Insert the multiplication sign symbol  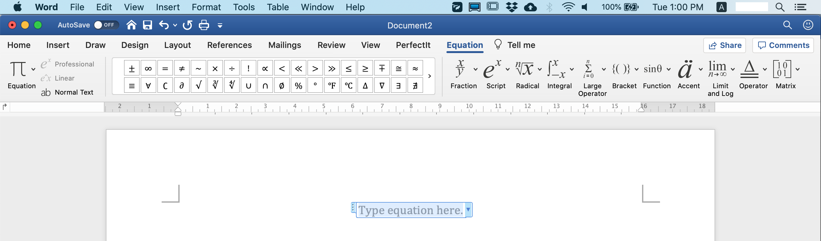coord(215,68)
